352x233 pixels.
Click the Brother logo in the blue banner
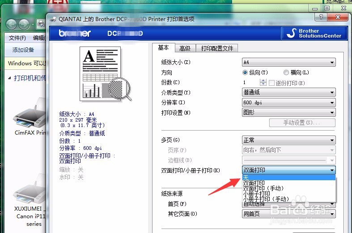click(x=75, y=33)
